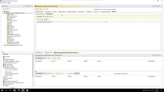Open the Безопасность tab
This screenshot has width=164, height=92.
(81, 12)
